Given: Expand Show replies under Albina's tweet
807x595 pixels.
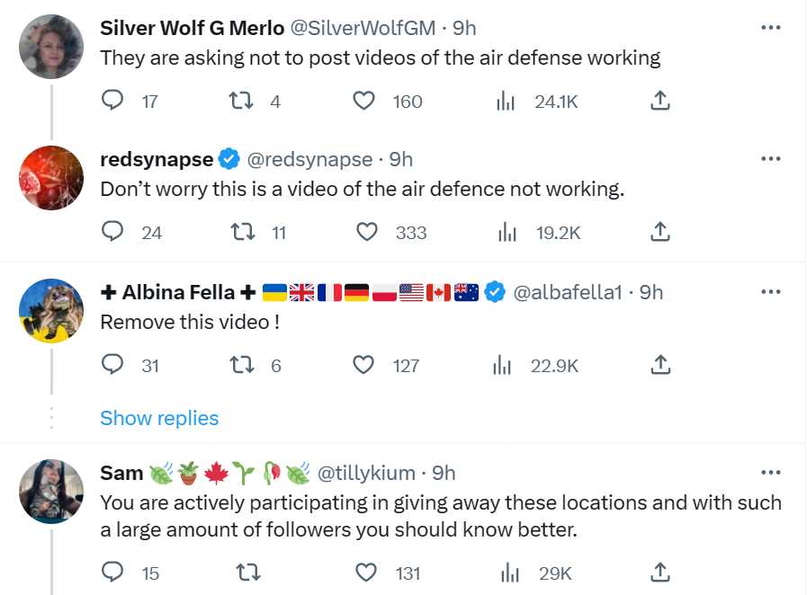Looking at the screenshot, I should [159, 418].
